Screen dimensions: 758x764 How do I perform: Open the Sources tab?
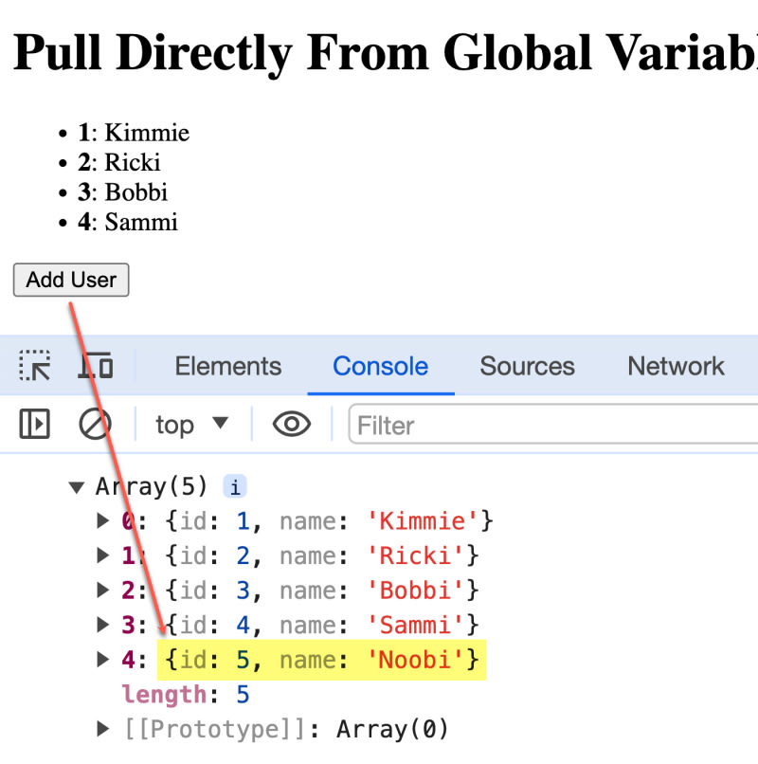point(527,366)
